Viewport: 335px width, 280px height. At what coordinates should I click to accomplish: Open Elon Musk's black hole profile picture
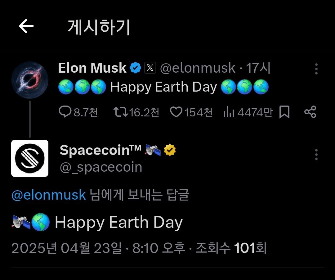point(30,80)
